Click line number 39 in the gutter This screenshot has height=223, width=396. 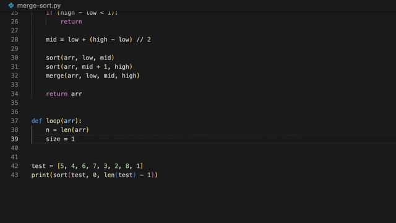click(x=15, y=139)
